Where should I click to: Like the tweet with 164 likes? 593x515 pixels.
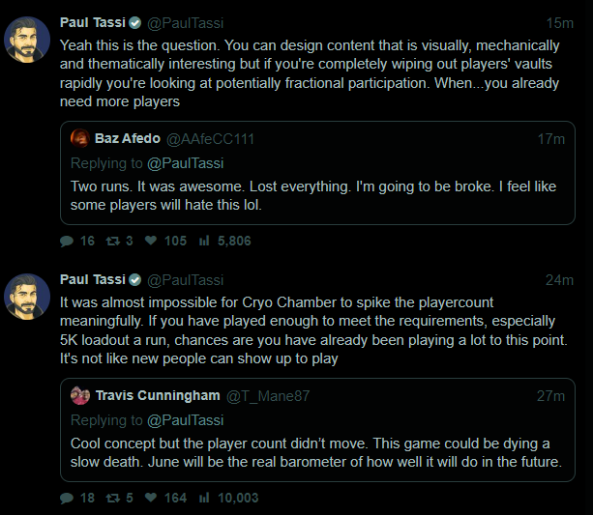click(x=152, y=498)
